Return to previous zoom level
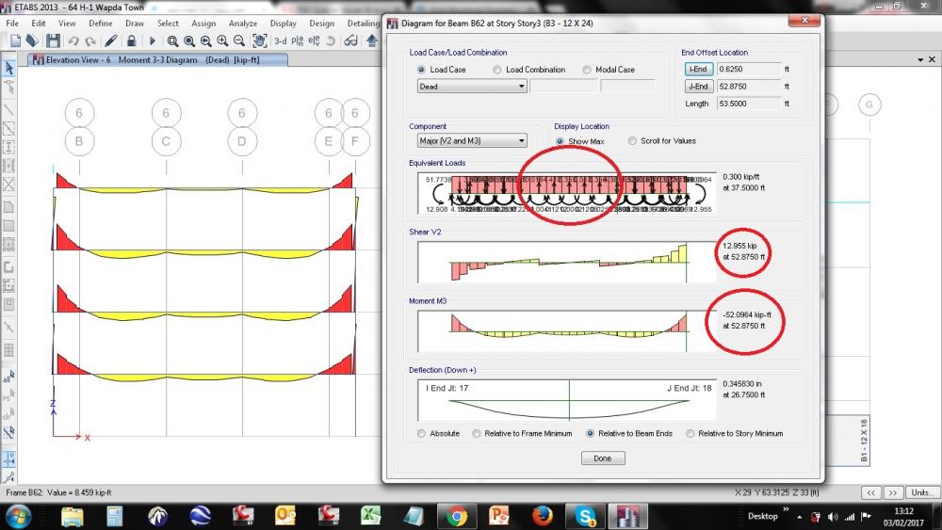 click(x=206, y=40)
